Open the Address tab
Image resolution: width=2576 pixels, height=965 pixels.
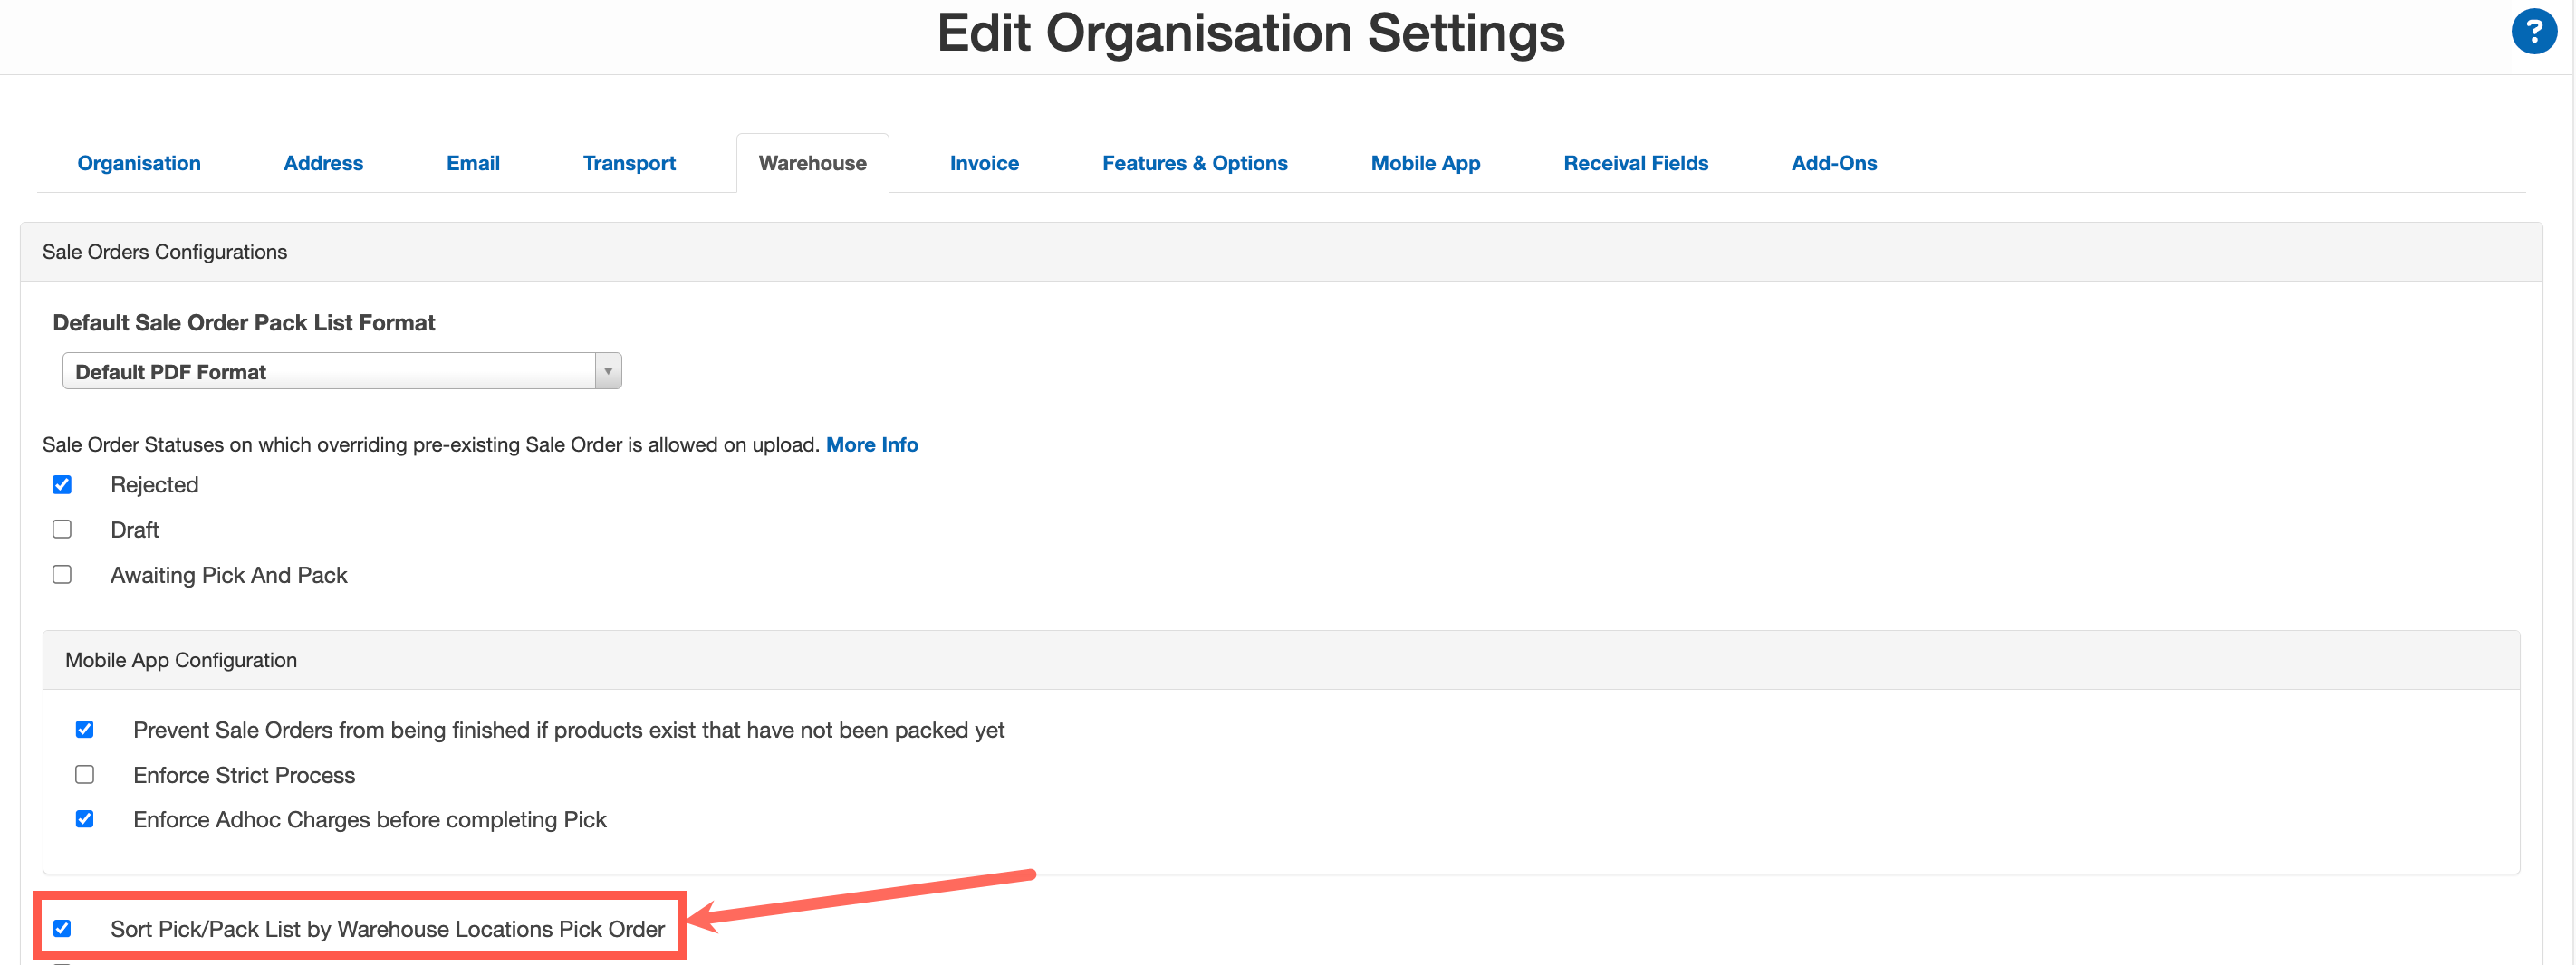(322, 163)
